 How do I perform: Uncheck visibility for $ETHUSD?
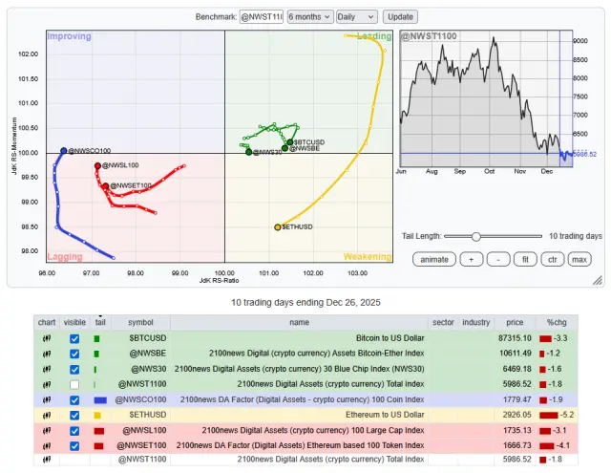click(x=74, y=416)
